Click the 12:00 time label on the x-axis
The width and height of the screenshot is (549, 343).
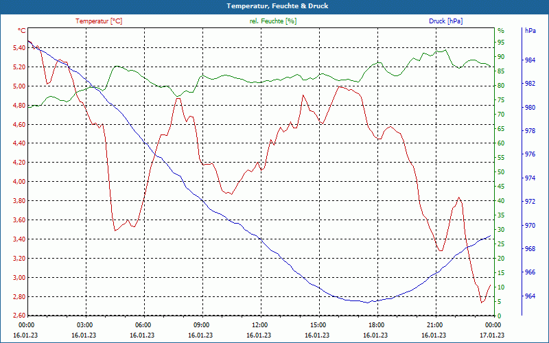(x=259, y=324)
